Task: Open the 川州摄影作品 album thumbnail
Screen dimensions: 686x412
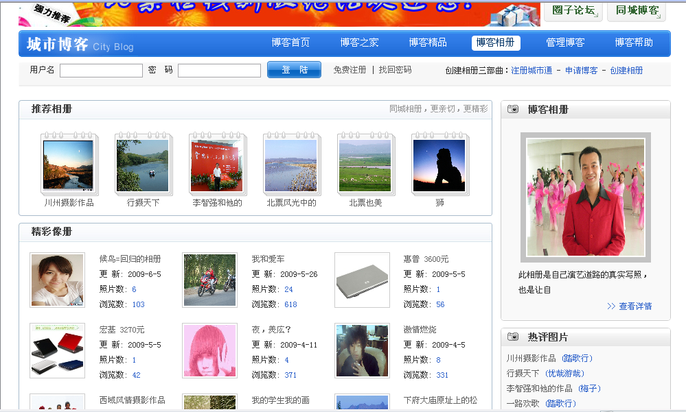Action: [69, 164]
